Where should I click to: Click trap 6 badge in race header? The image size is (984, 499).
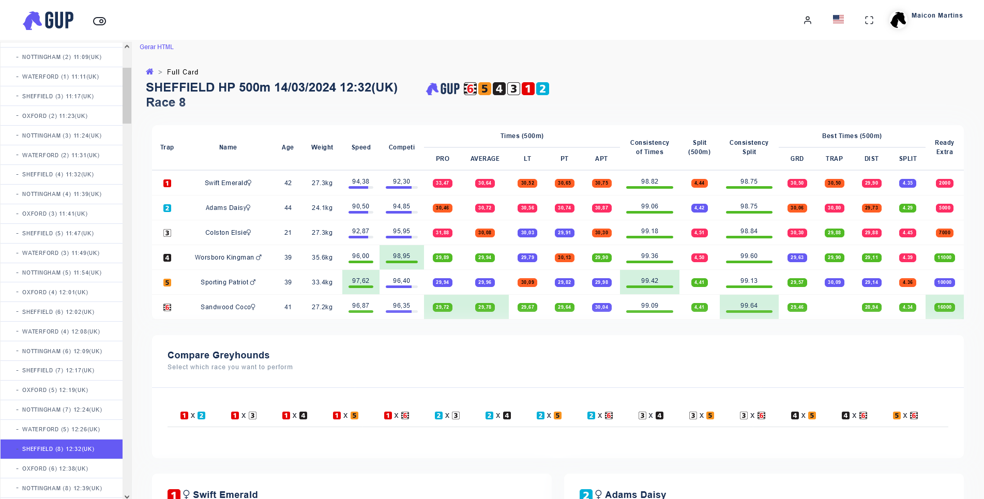click(x=470, y=89)
